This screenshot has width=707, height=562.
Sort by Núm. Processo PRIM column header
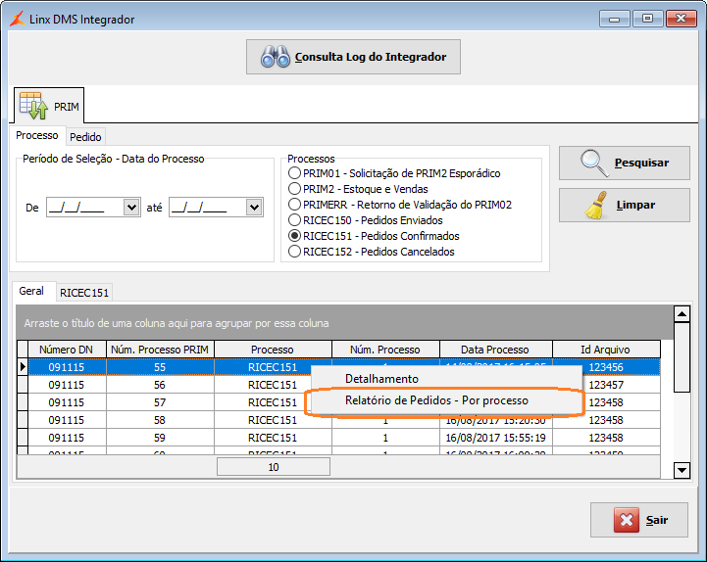160,350
